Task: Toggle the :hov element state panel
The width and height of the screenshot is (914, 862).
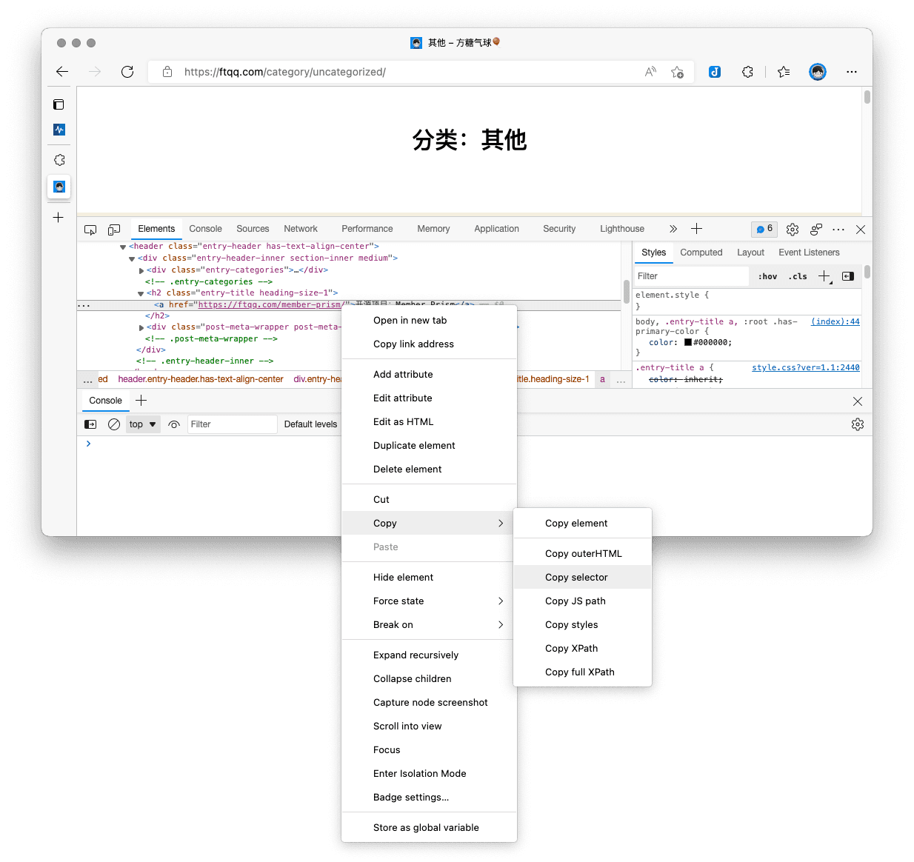Action: [x=767, y=276]
